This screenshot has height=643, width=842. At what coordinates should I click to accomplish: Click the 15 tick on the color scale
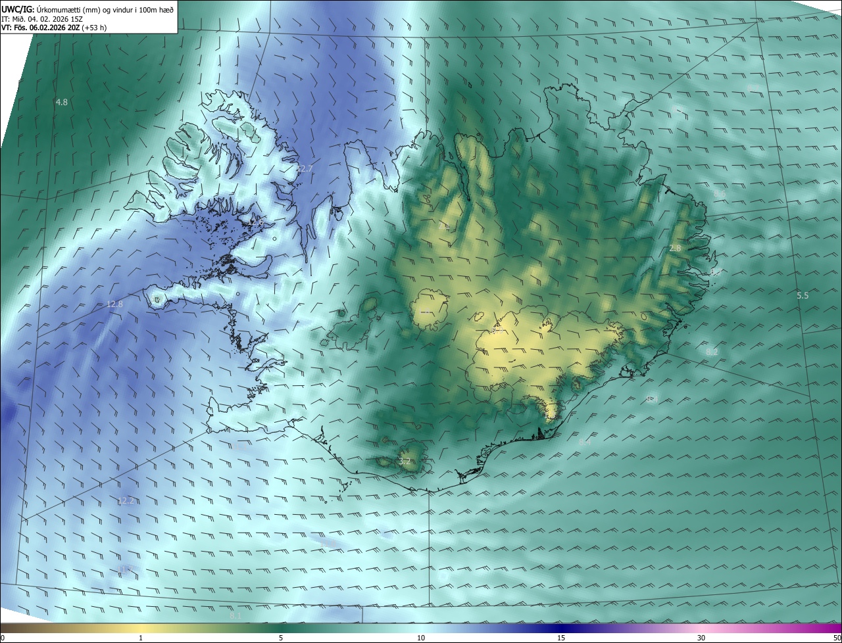561,638
